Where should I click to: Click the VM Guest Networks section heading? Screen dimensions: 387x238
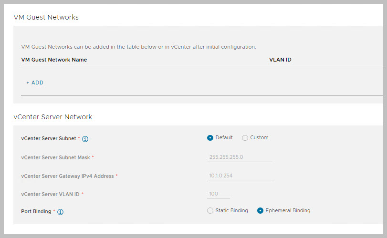tap(47, 17)
